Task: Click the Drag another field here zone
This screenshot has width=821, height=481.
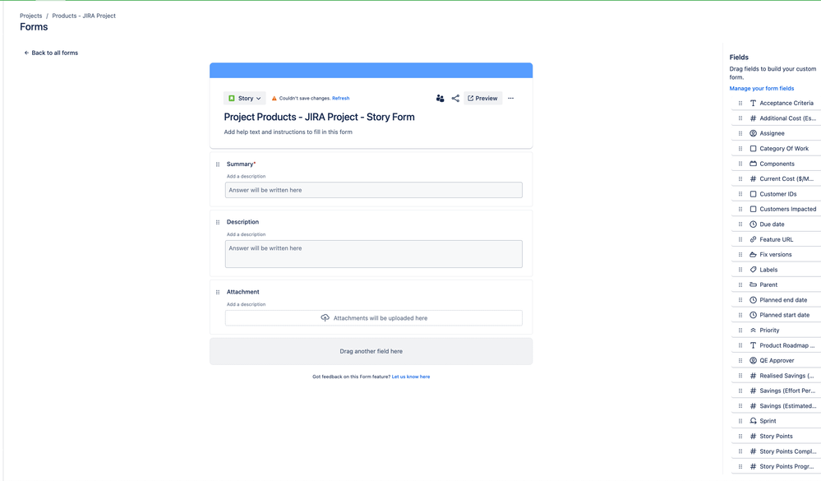Action: tap(371, 351)
